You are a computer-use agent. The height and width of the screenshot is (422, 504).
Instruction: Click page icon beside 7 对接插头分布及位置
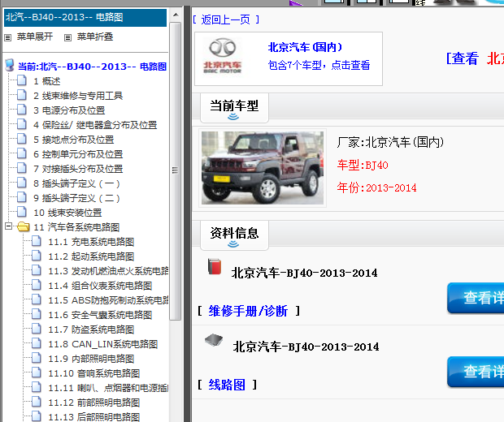pos(22,167)
